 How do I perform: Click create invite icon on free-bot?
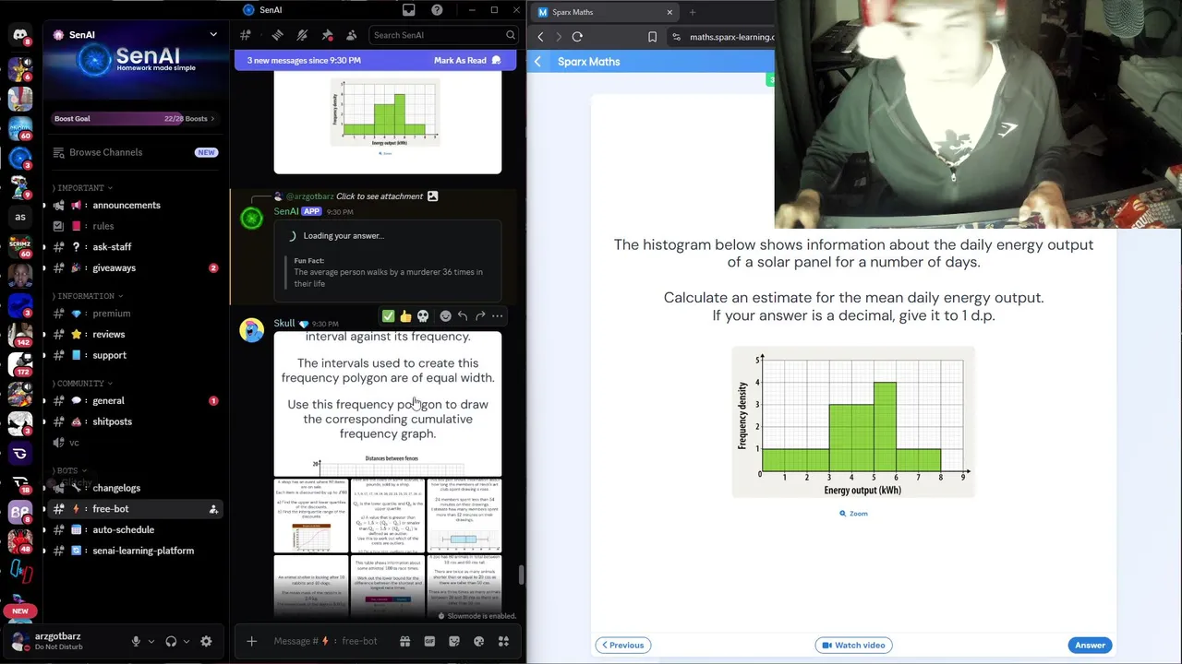pos(213,509)
